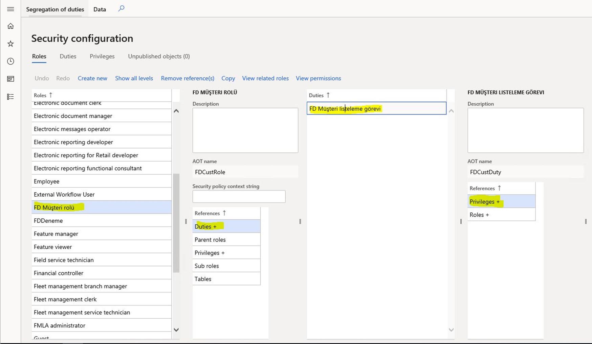This screenshot has height=344, width=592.
Task: Open the Unpublished objects tab
Action: (159, 56)
